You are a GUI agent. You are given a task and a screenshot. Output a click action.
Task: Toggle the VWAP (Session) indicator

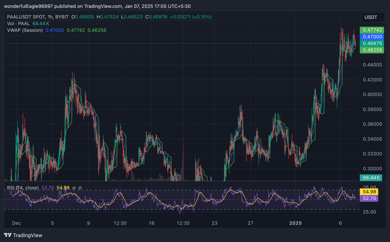click(25, 30)
